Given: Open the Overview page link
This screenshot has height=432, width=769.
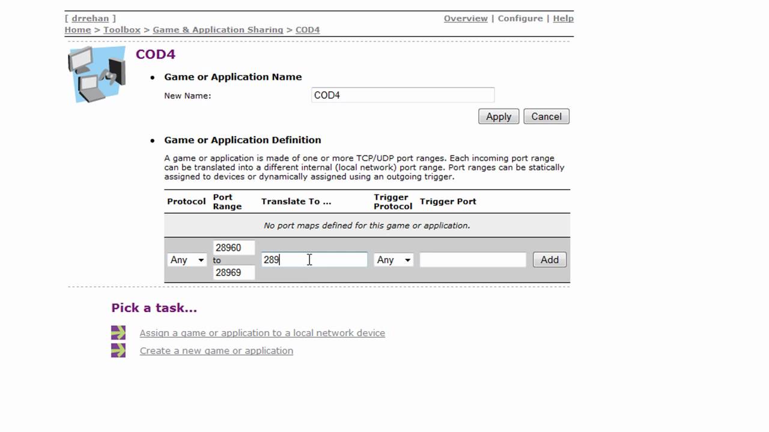Looking at the screenshot, I should point(466,19).
